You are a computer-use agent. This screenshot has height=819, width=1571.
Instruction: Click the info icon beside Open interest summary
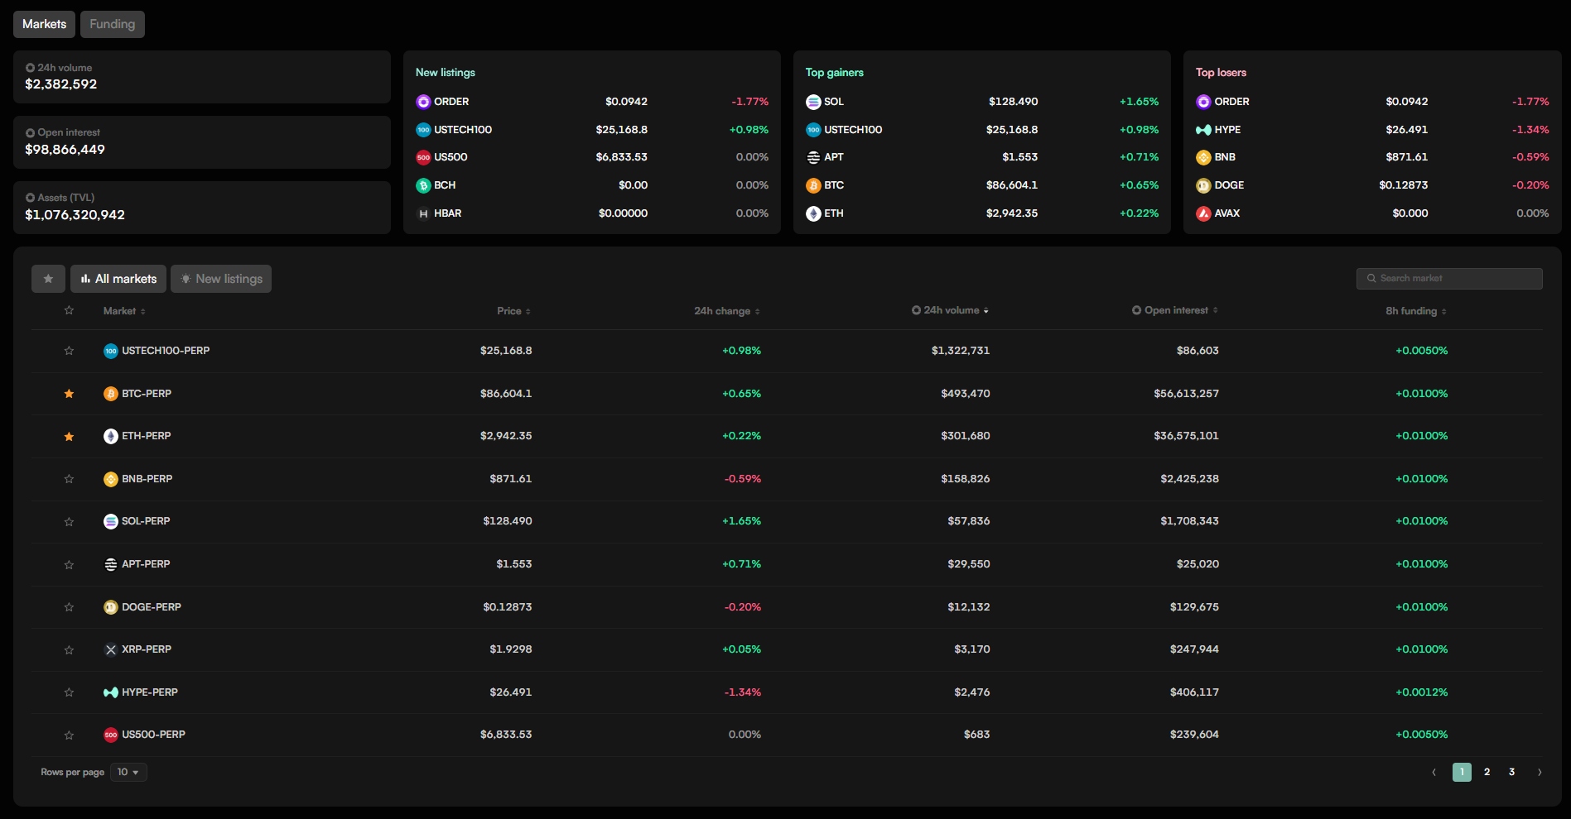(x=30, y=132)
